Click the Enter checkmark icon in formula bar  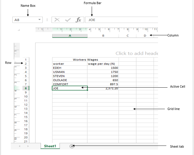pyautogui.click(x=68, y=20)
